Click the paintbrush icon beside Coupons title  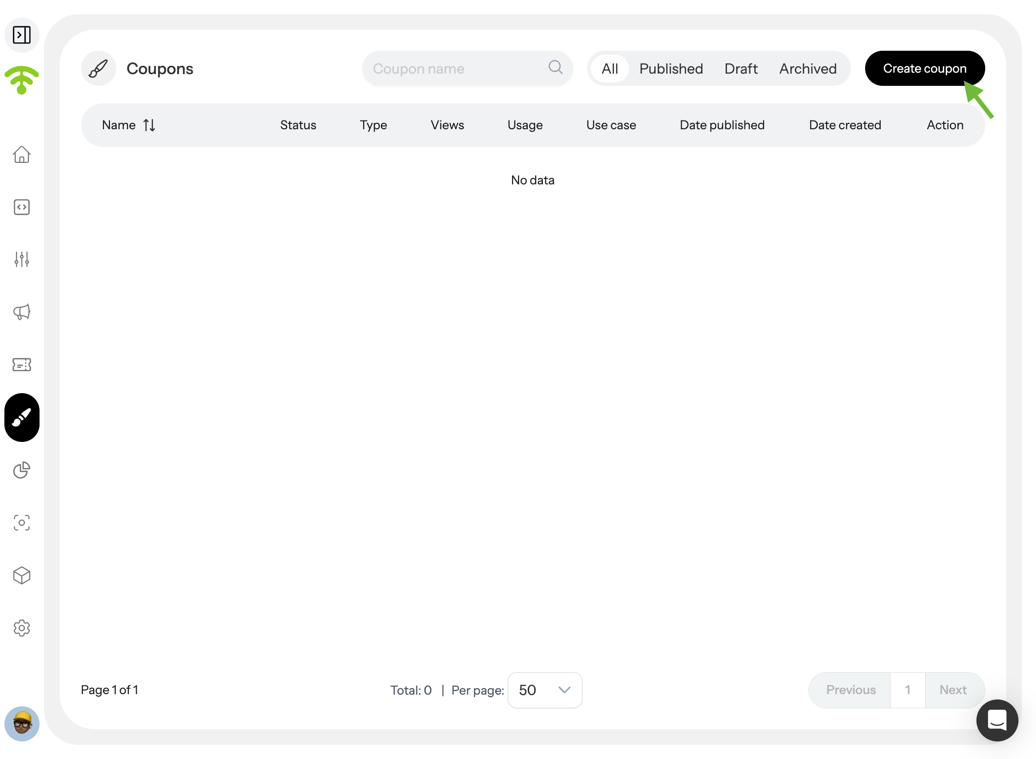tap(98, 68)
